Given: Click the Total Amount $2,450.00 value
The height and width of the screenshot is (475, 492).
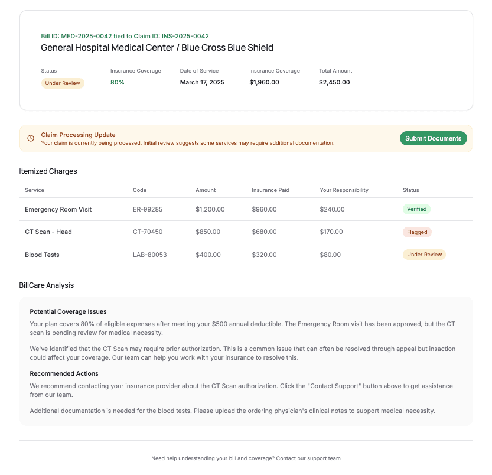Looking at the screenshot, I should click(x=334, y=82).
